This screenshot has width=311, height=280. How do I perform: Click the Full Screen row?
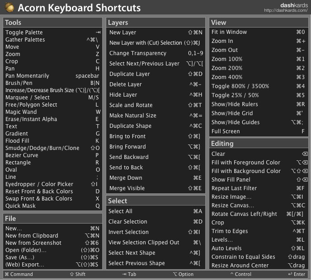tap(259, 131)
